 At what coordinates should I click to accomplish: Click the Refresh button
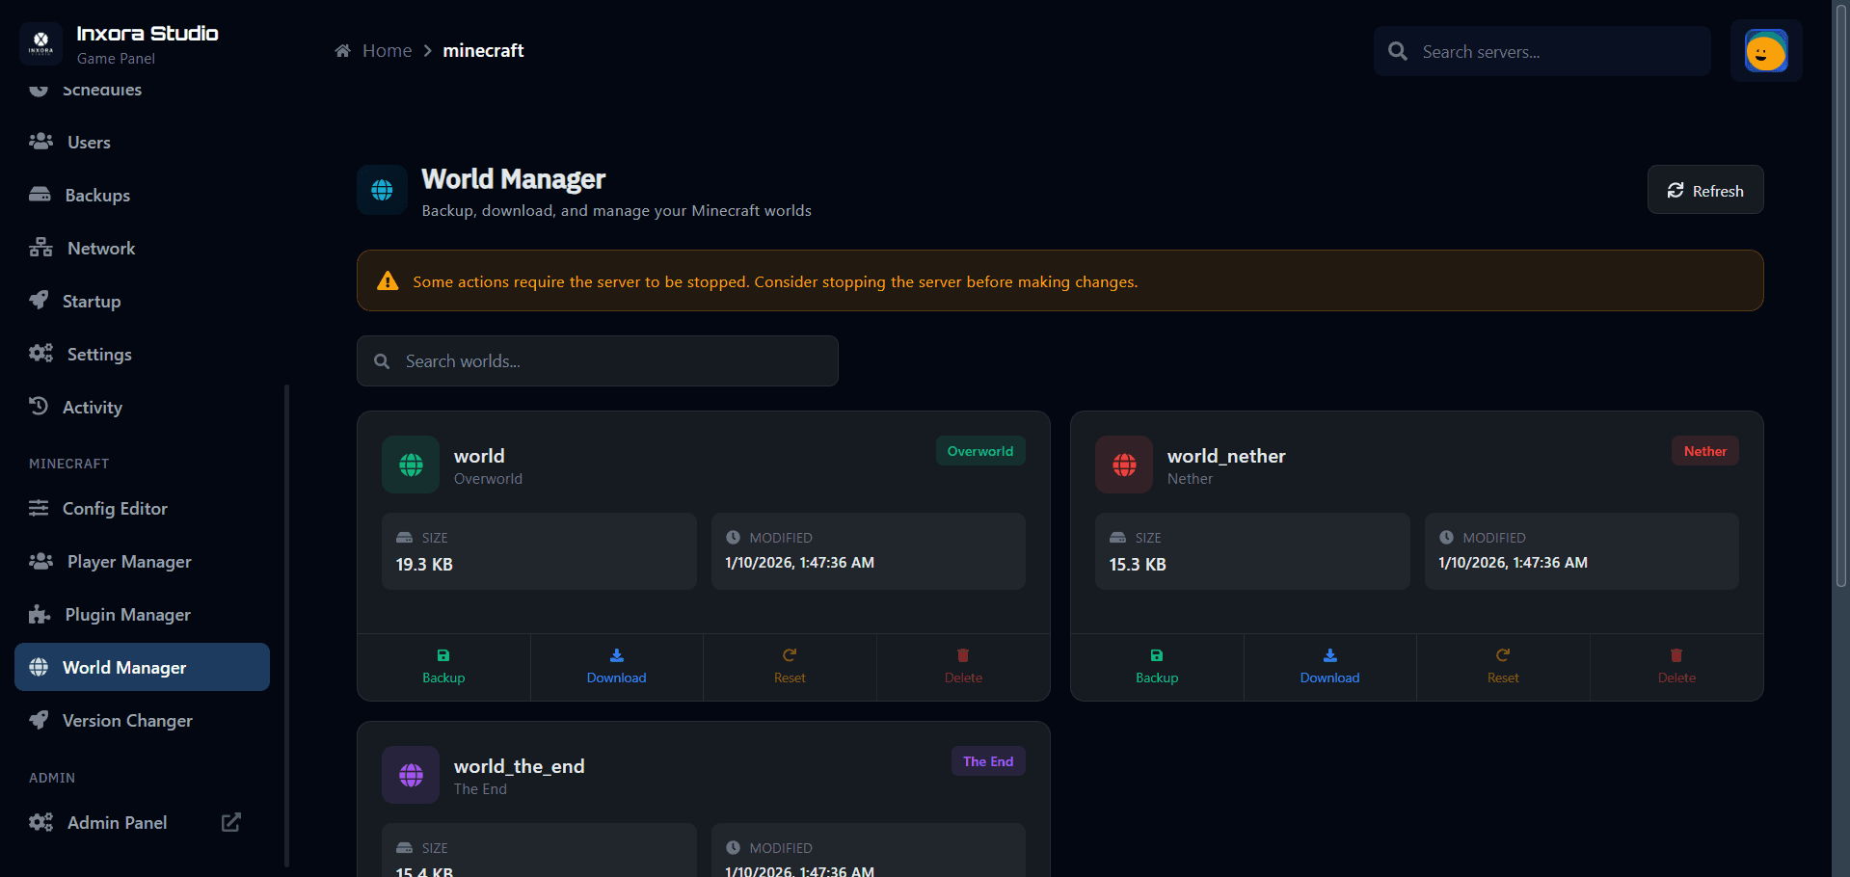pyautogui.click(x=1704, y=190)
